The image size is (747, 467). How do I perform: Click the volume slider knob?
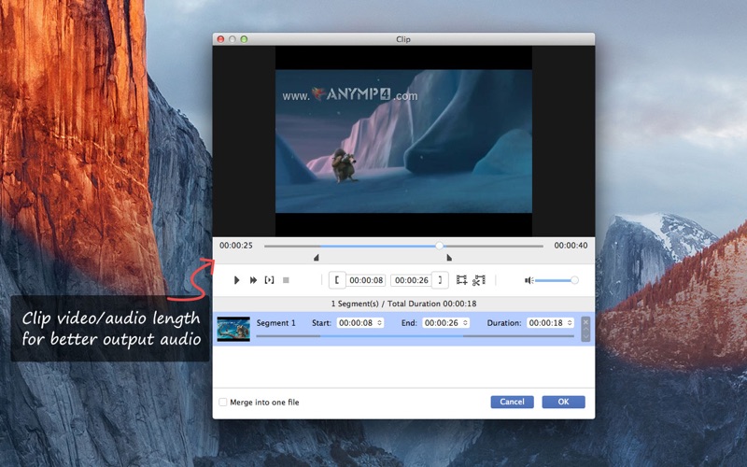pyautogui.click(x=574, y=280)
